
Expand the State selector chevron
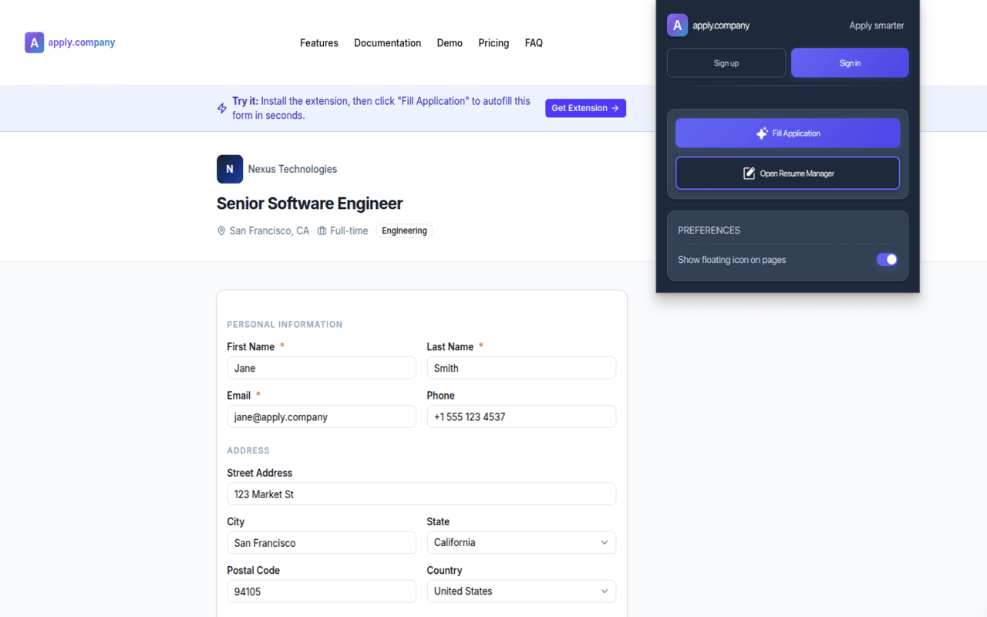coord(606,542)
